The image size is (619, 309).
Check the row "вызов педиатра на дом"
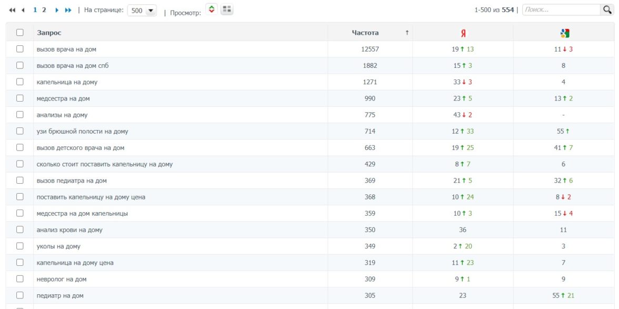(x=20, y=181)
